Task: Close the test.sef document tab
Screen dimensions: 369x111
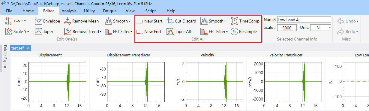Action: (28, 48)
